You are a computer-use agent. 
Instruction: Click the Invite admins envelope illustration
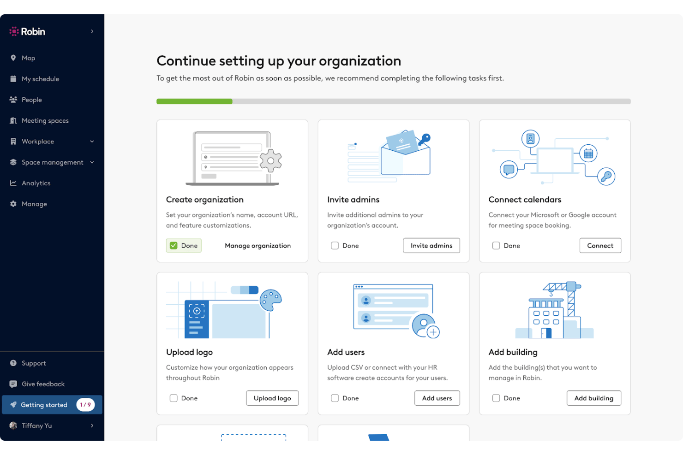point(389,155)
